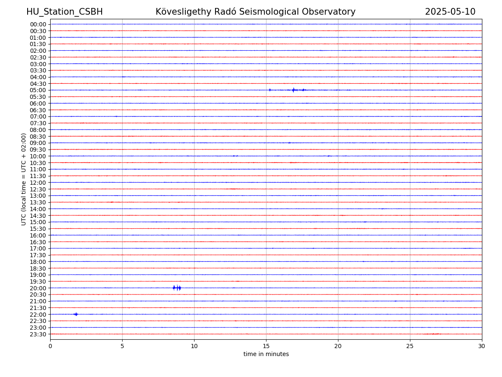This screenshot has height=377, width=502.
Task: Select the 18:00 time row label
Action: tap(38, 262)
